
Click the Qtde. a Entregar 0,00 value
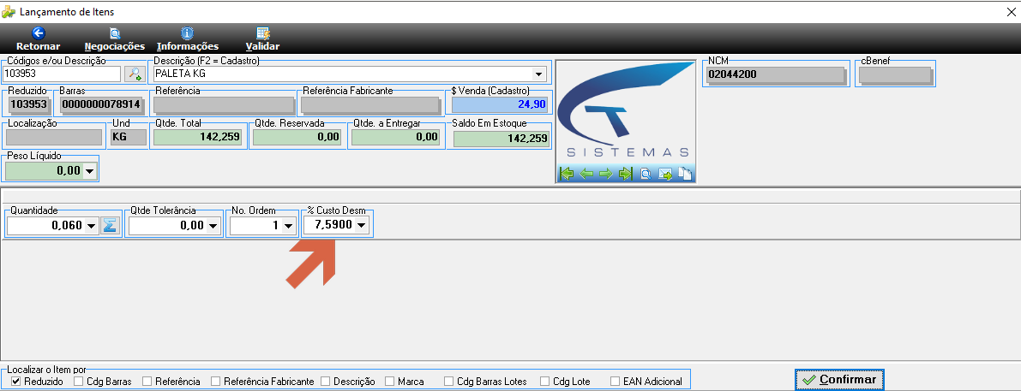click(394, 137)
